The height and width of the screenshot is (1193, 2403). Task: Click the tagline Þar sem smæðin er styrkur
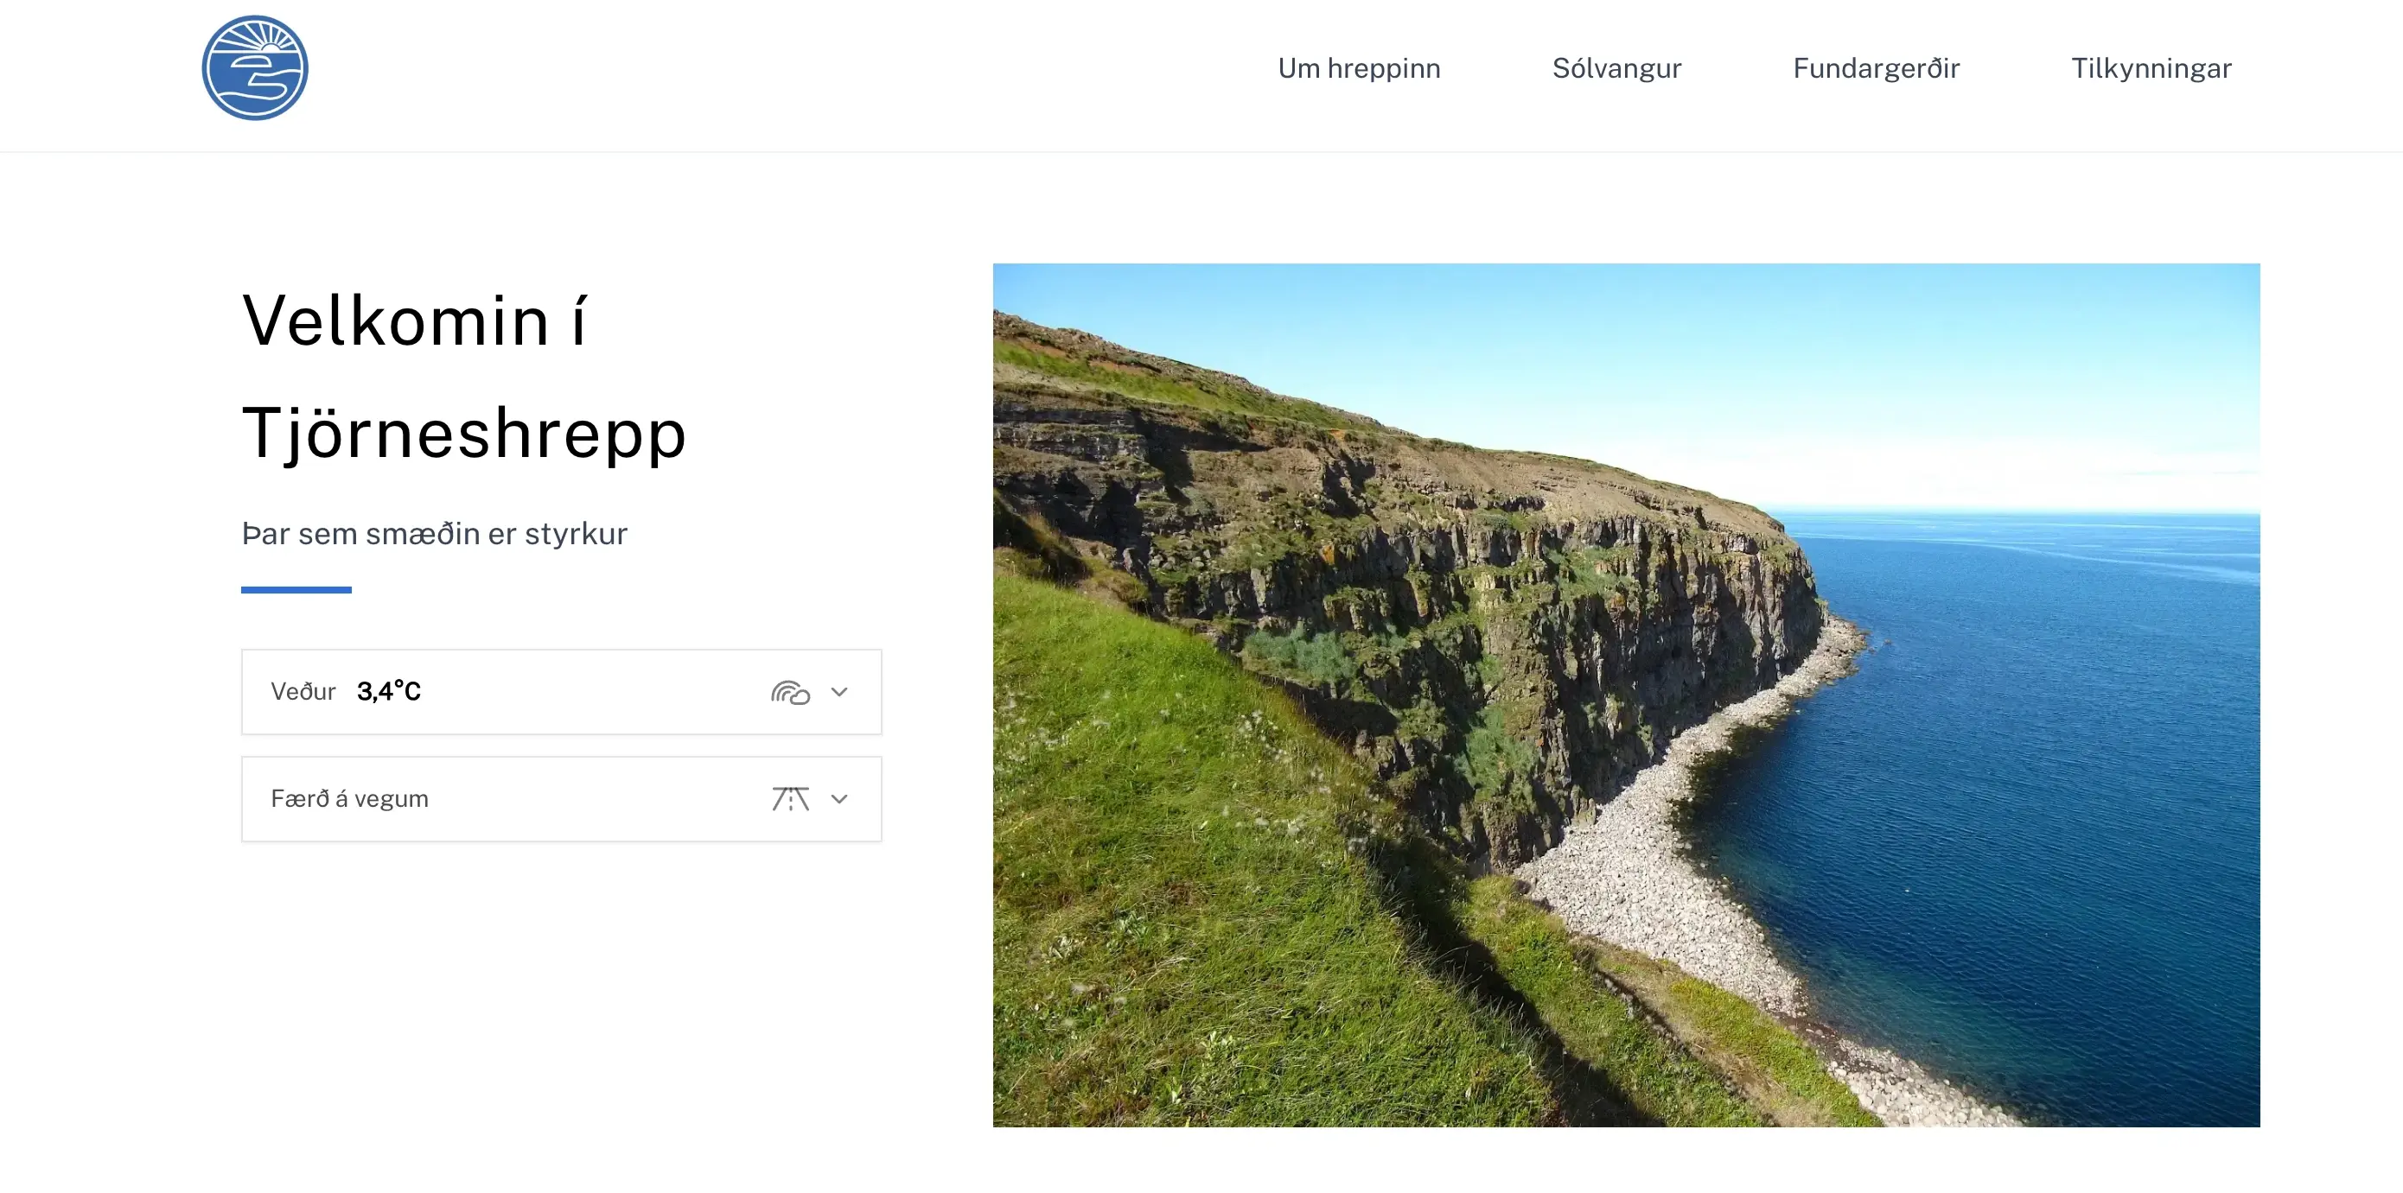[435, 533]
